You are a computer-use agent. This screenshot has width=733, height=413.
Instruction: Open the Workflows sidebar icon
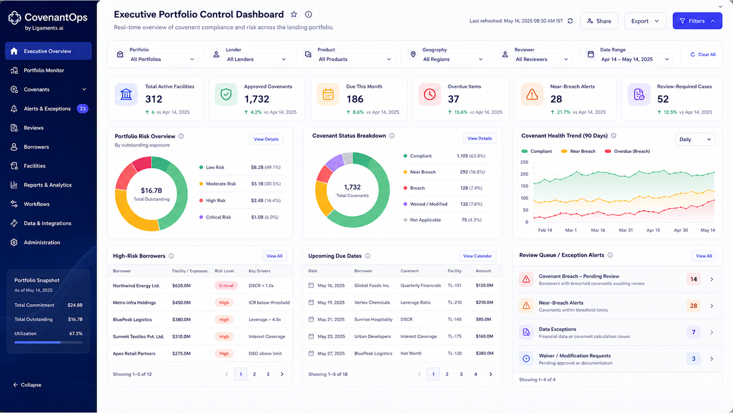point(14,204)
